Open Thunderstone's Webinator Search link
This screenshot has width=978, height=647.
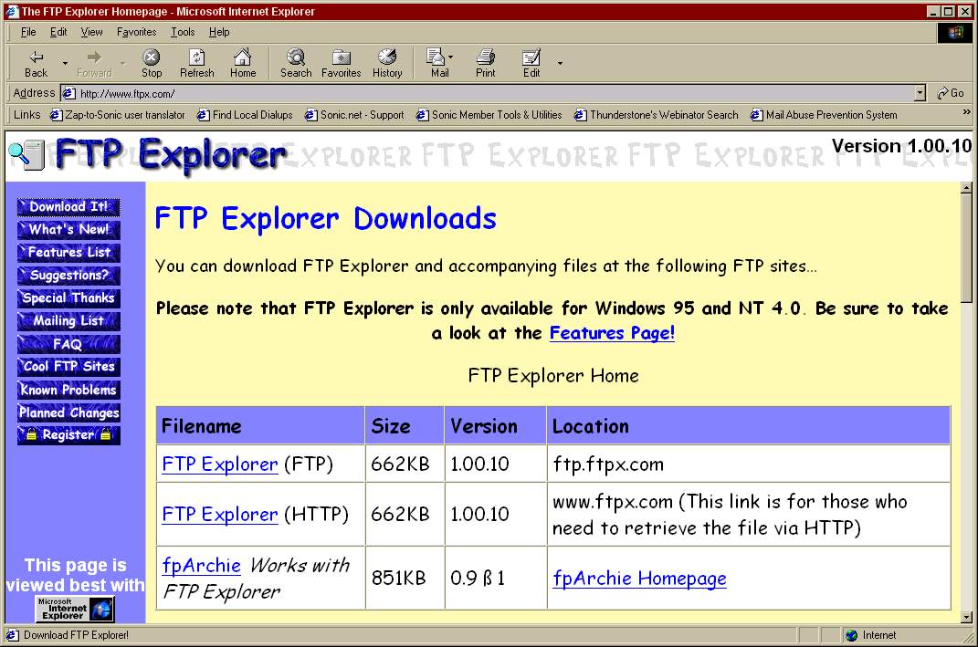tap(657, 115)
